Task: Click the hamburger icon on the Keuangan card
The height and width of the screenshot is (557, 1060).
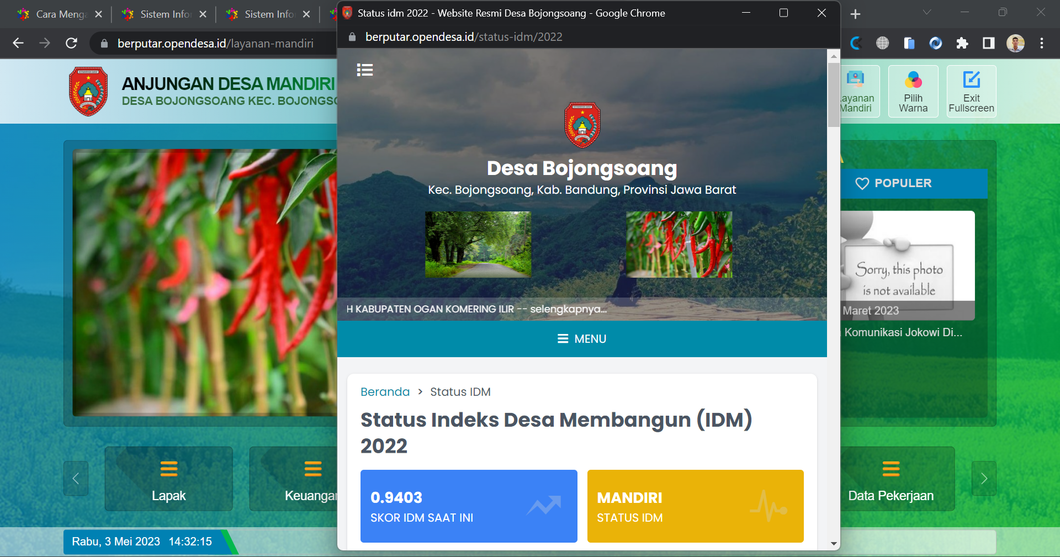Action: pyautogui.click(x=312, y=469)
